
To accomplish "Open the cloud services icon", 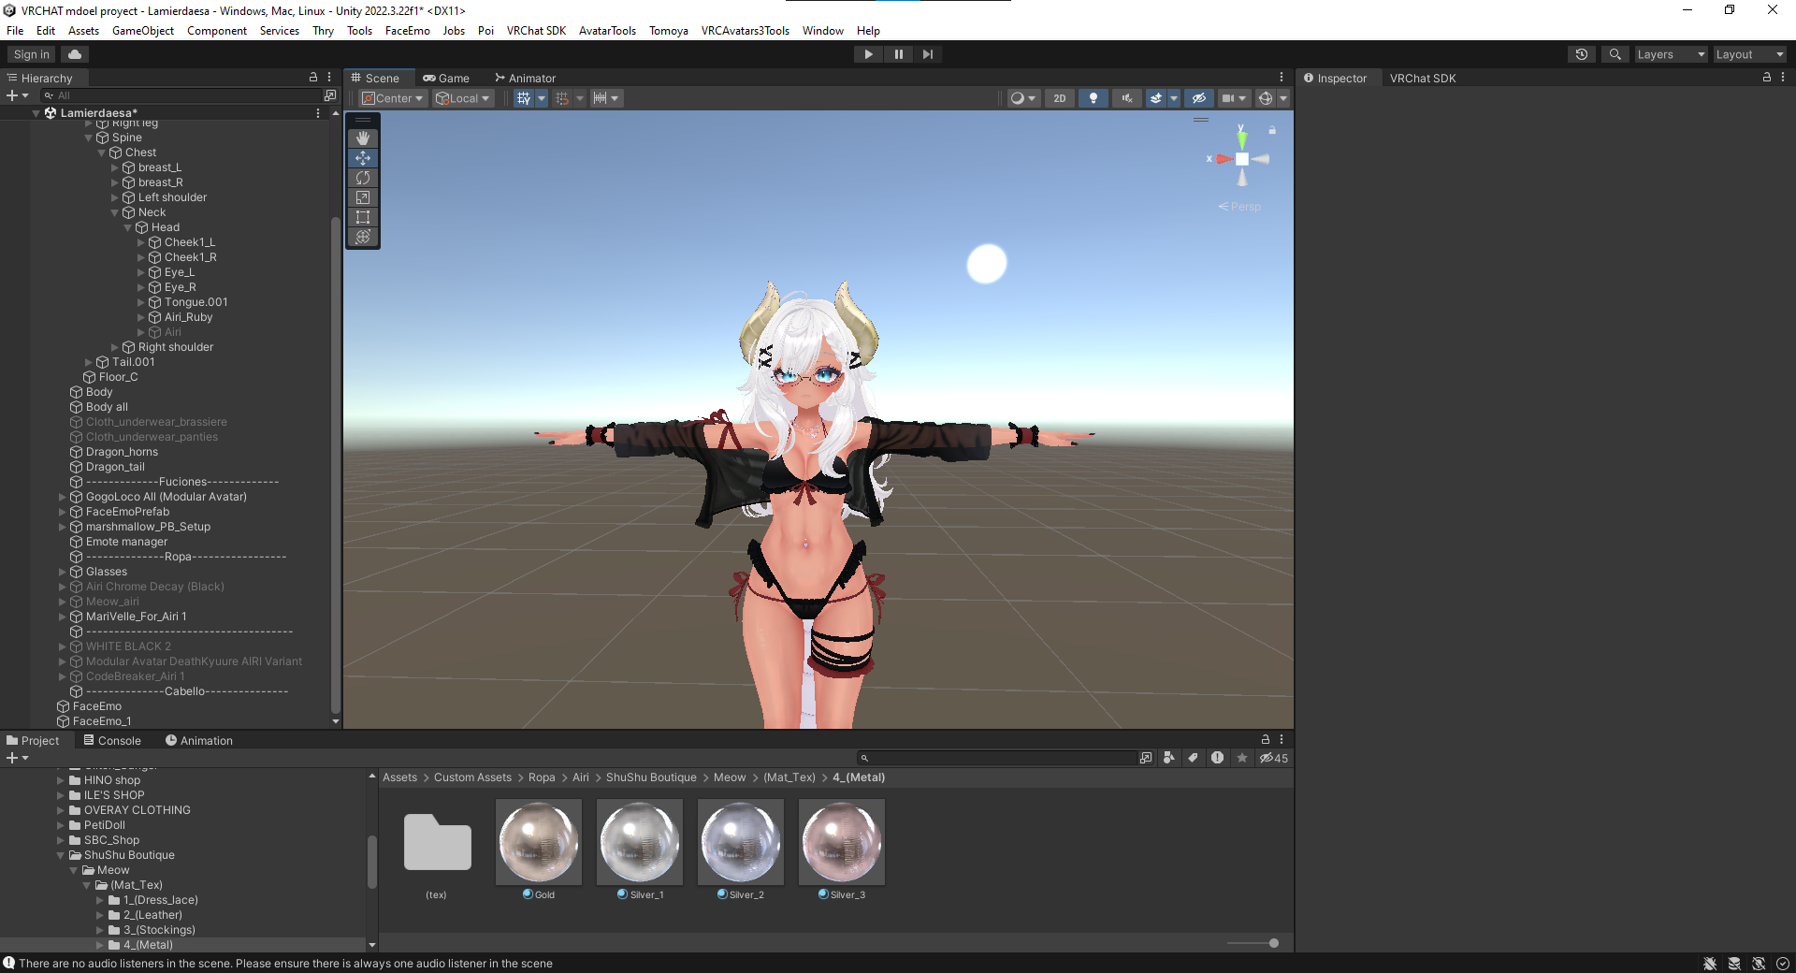I will pyautogui.click(x=75, y=54).
